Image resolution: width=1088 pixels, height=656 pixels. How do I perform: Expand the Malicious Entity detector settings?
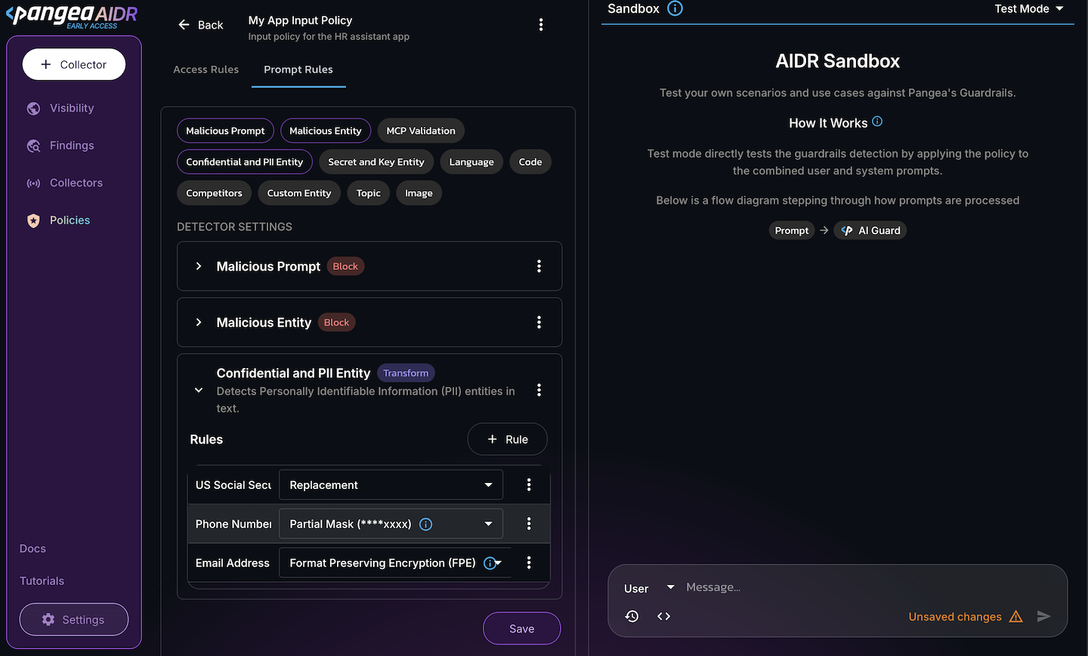point(199,323)
